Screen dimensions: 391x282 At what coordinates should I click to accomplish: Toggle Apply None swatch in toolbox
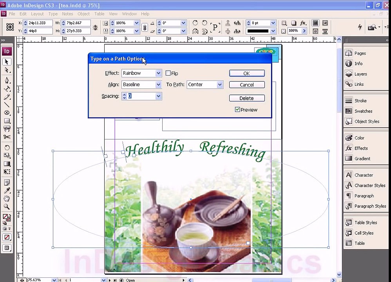point(7,237)
